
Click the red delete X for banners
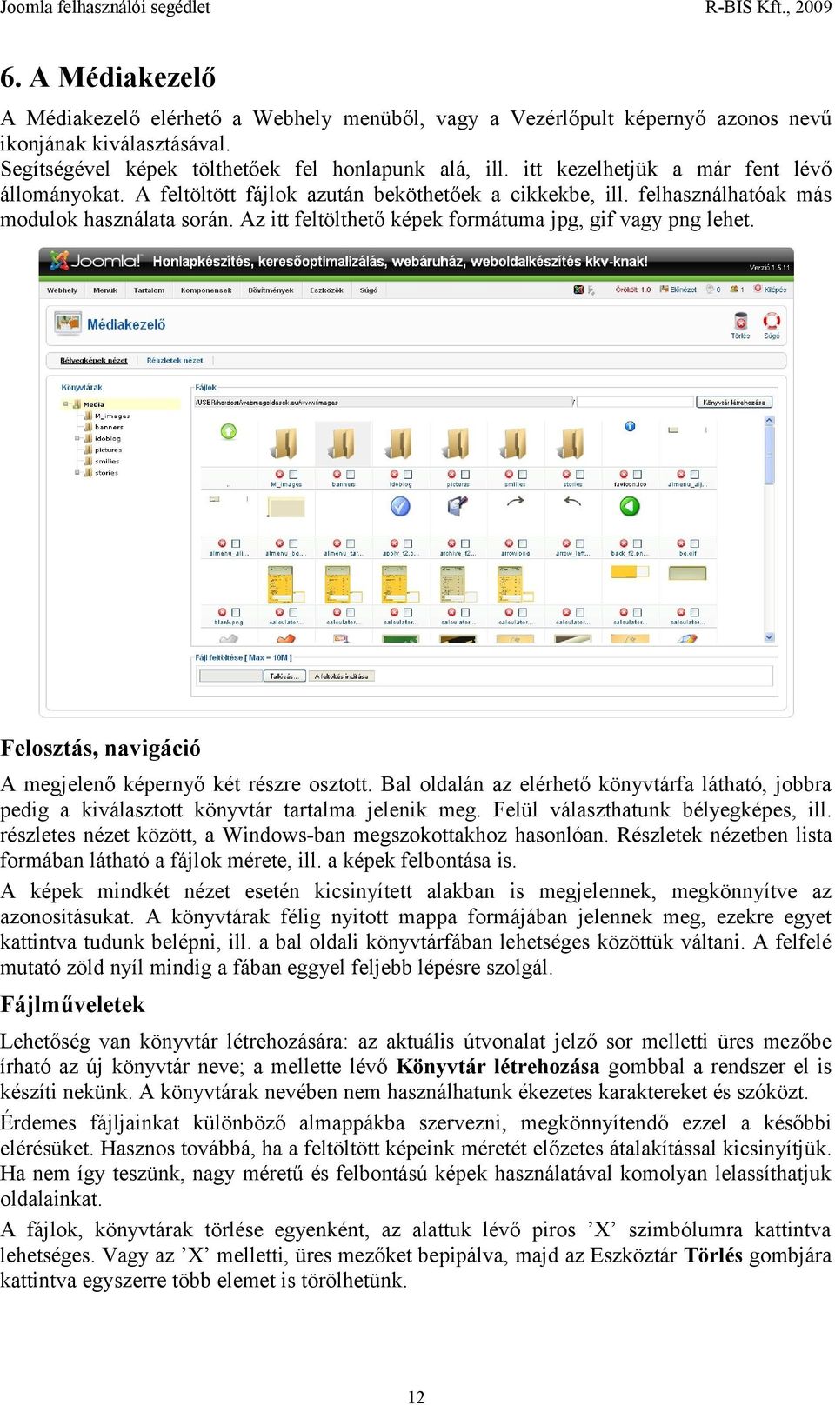pyautogui.click(x=337, y=474)
